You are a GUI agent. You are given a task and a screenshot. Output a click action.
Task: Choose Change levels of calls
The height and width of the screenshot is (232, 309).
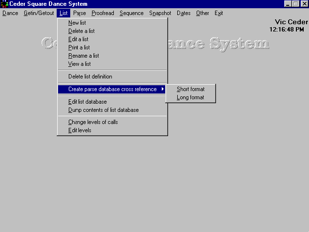[112, 122]
